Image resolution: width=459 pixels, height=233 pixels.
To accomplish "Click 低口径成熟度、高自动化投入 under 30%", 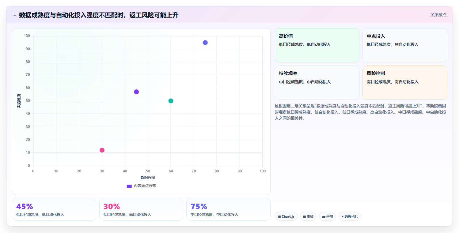I will 127,215.
